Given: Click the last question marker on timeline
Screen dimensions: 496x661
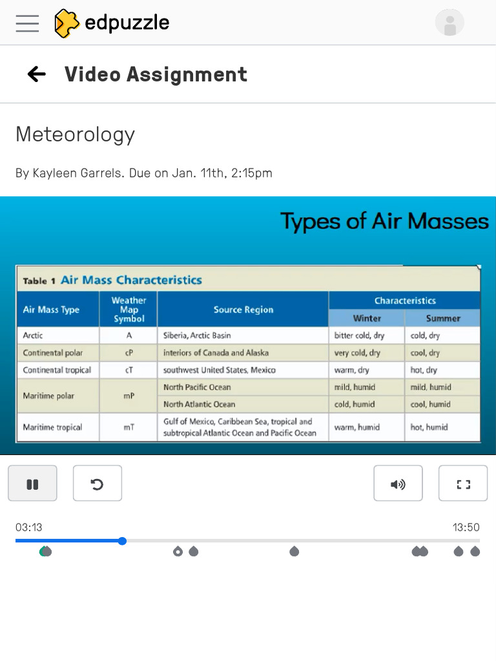Looking at the screenshot, I should point(475,551).
